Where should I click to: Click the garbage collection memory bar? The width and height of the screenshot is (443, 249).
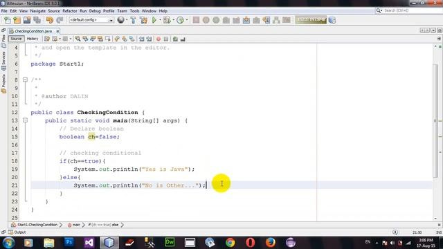[x=311, y=20]
